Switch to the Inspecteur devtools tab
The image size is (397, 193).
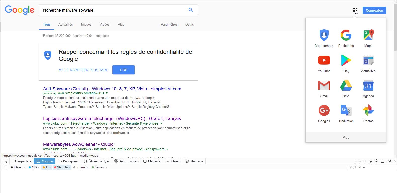[x=22, y=161]
